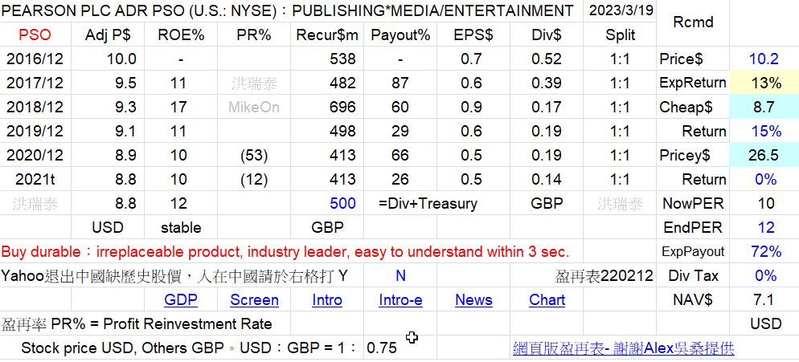Select the Adj P$ column header
The image size is (799, 362).
(x=108, y=35)
